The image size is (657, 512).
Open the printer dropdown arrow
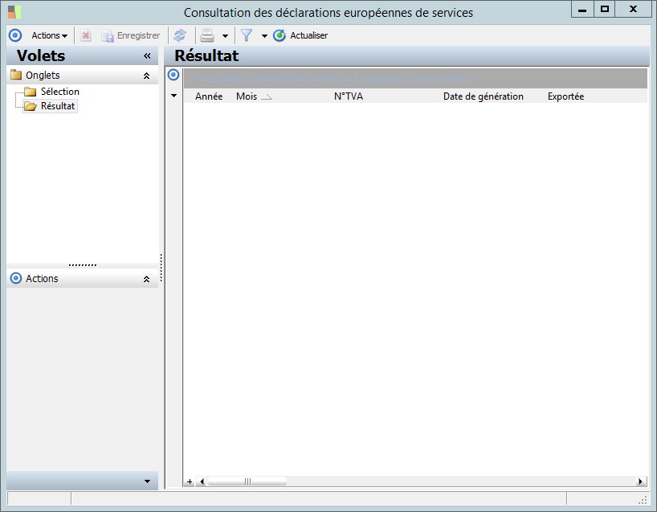[226, 36]
